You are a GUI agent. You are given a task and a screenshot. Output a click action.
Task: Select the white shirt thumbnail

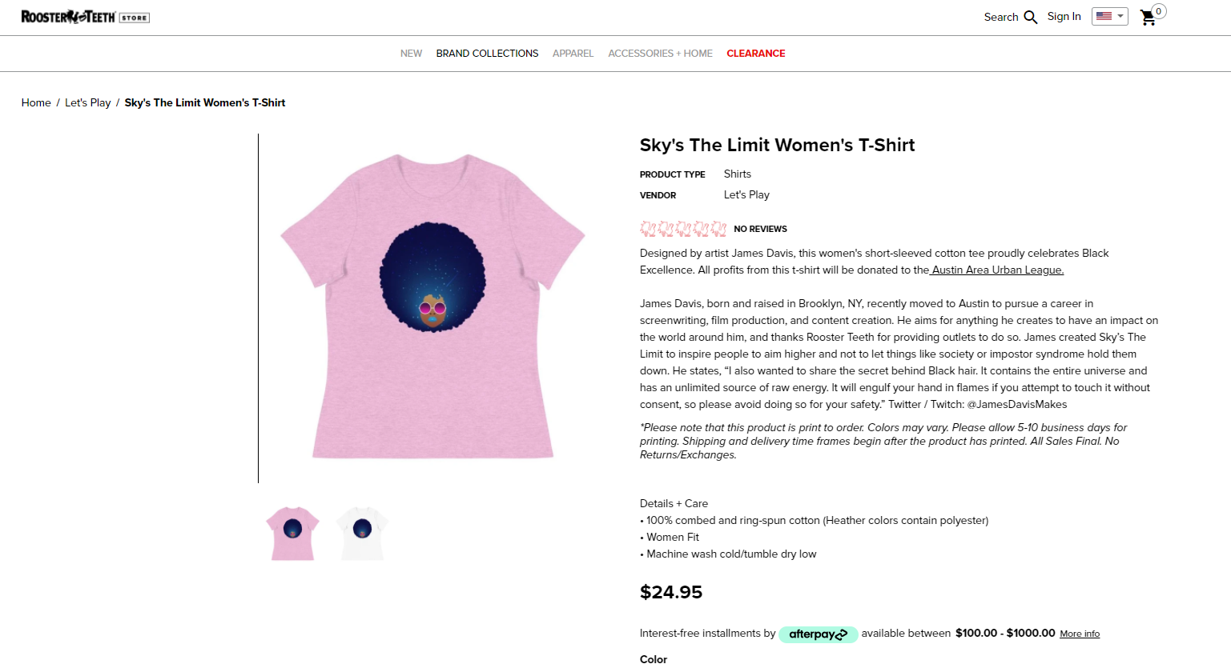362,534
